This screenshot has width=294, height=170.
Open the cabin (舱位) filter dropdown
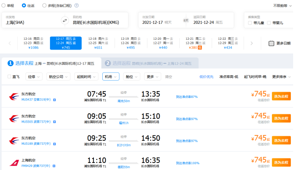[132, 77]
